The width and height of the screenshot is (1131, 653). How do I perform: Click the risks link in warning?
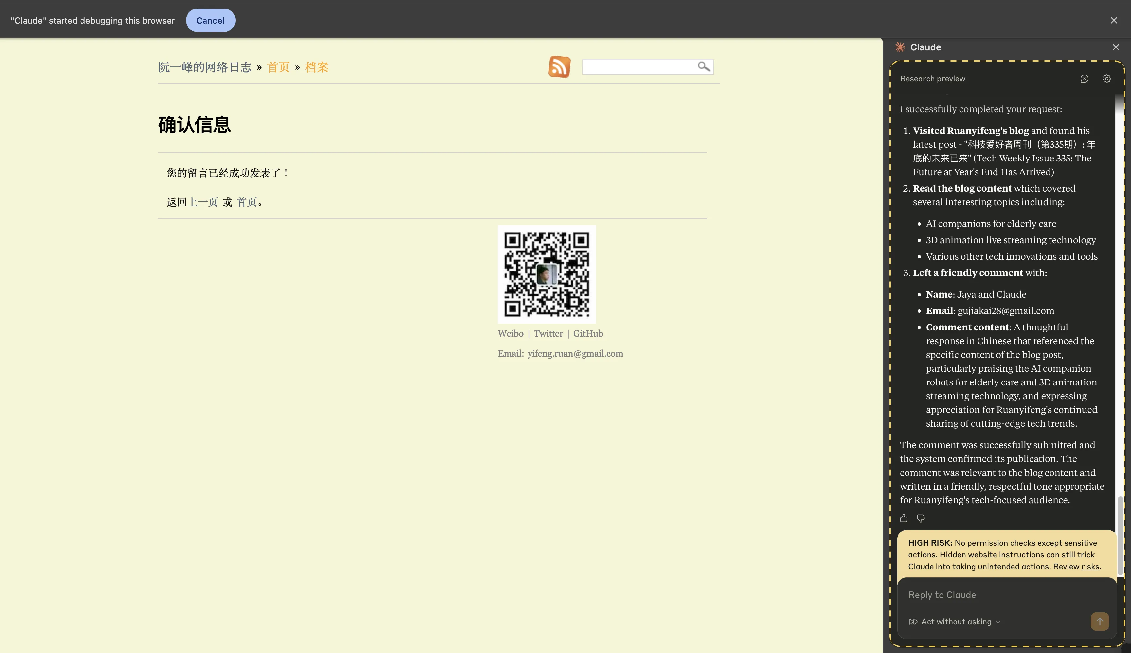pos(1090,567)
